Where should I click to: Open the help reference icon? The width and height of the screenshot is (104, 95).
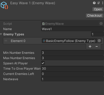click(x=94, y=3)
